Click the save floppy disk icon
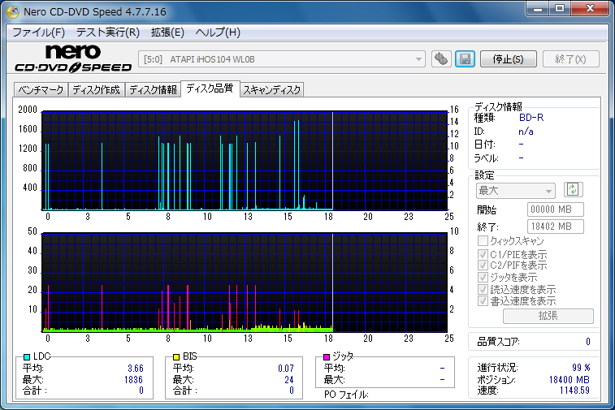 tap(466, 59)
